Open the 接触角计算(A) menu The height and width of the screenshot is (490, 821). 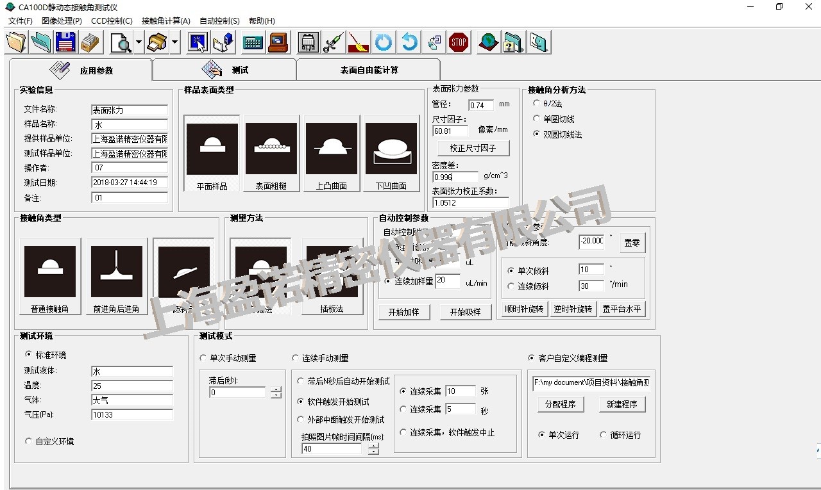click(x=165, y=20)
